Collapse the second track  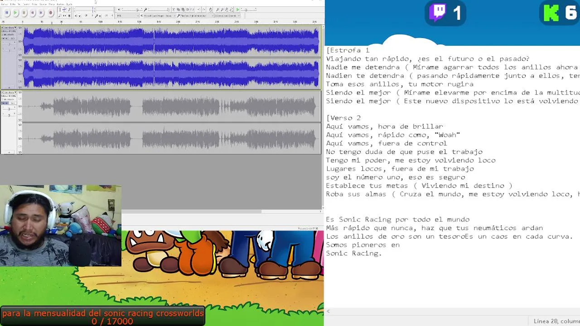click(9, 152)
